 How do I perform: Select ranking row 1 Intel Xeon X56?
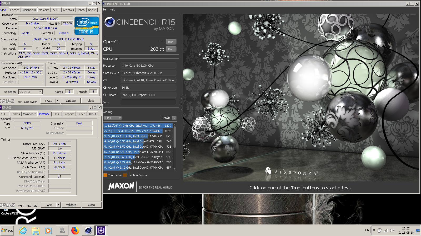[x=138, y=126]
